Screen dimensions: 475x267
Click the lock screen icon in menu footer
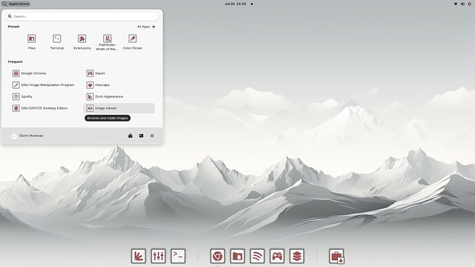pos(130,136)
